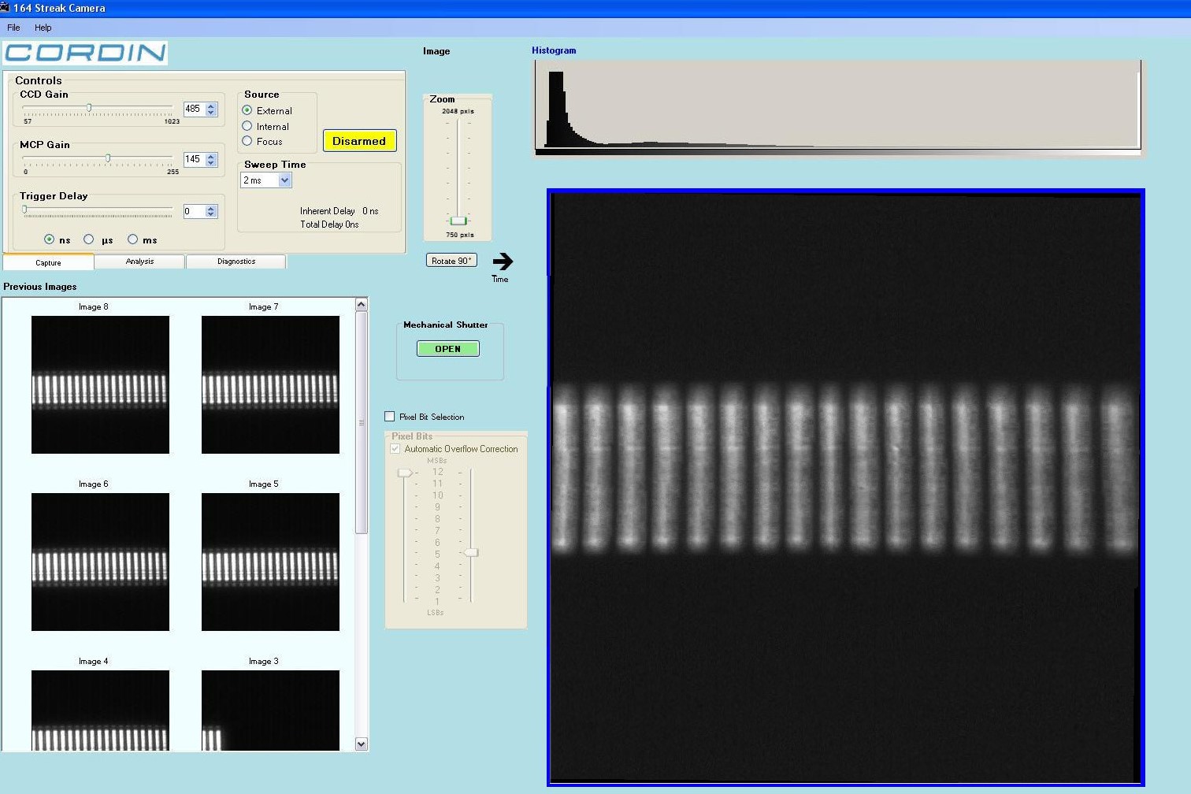Screen dimensions: 1191x794
Task: Select the Image 7 thumbnail
Action: (x=270, y=384)
